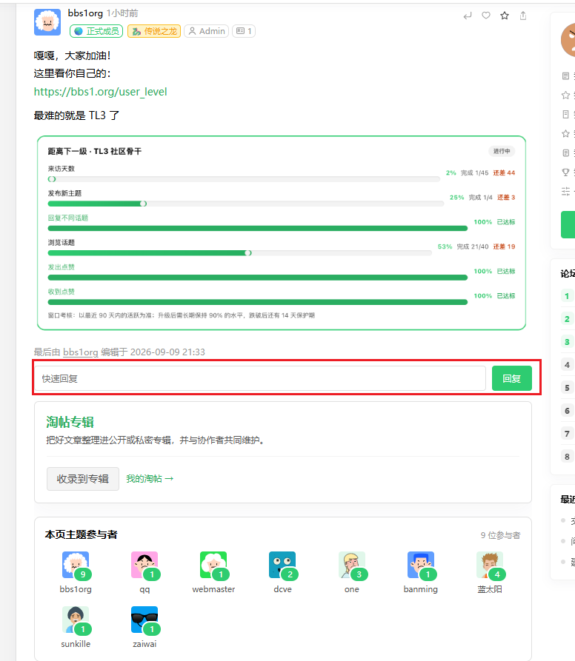
Task: Click rank number 4 in the right sidebar
Action: 567,365
